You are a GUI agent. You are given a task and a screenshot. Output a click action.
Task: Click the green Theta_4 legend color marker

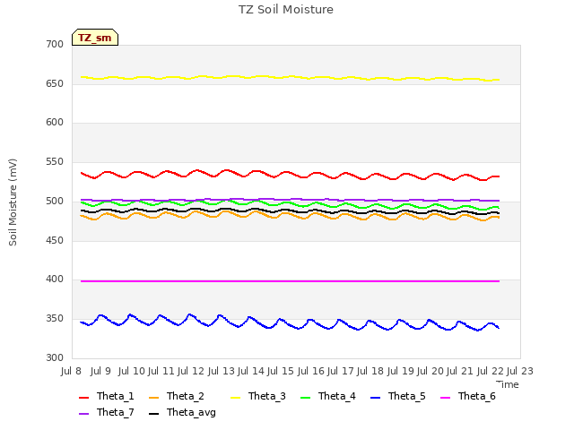(x=305, y=398)
